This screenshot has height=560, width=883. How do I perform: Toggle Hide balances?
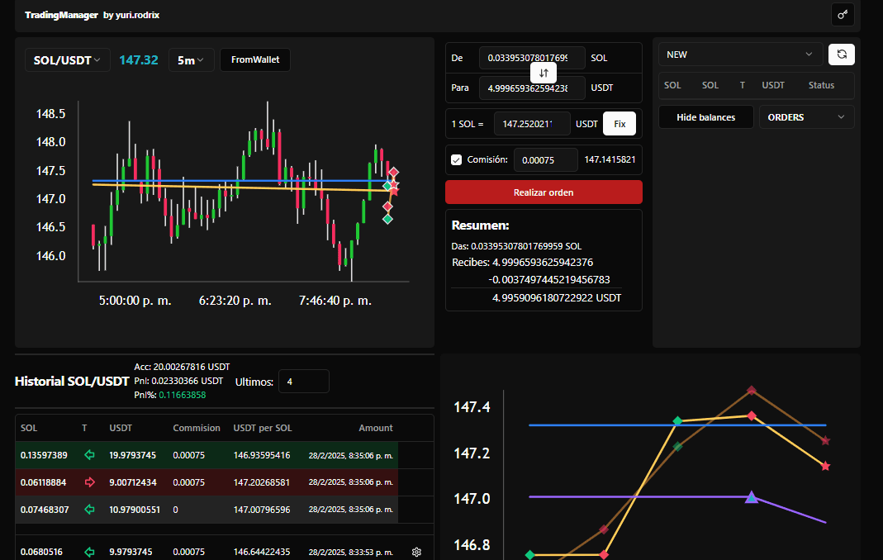pos(705,116)
